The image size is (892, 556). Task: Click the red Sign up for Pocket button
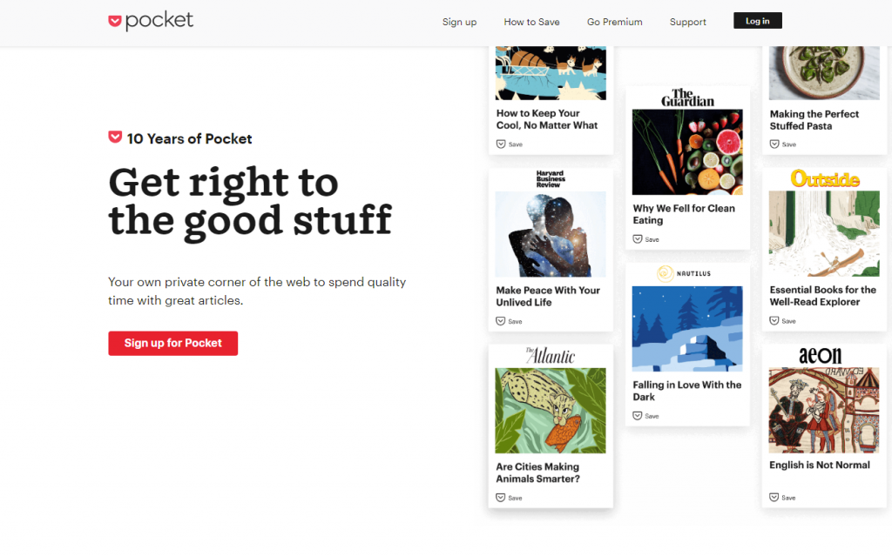(172, 343)
